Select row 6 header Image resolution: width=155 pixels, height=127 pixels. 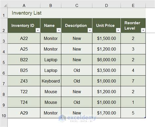click(4, 70)
